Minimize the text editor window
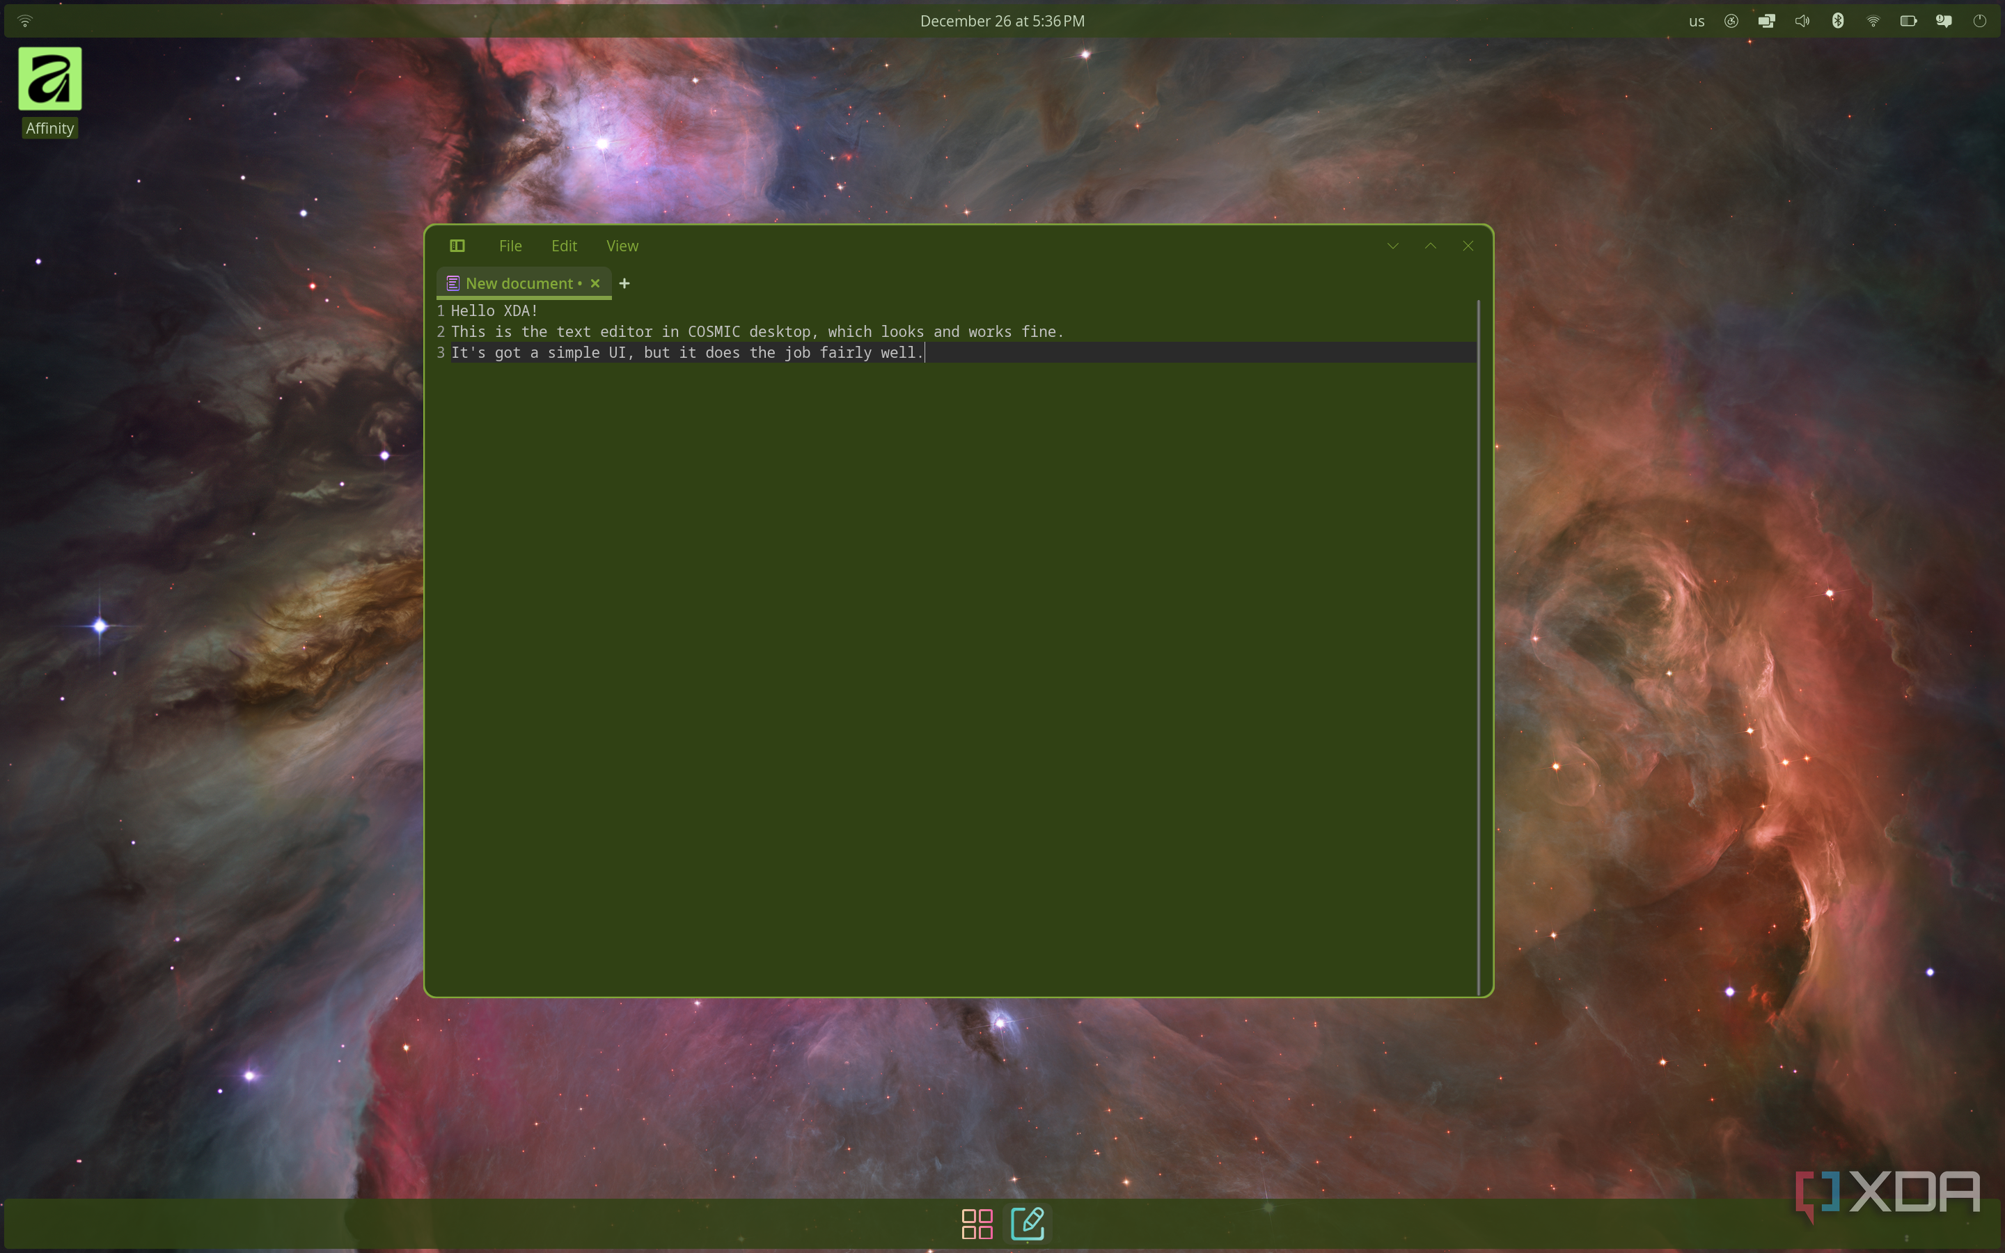The image size is (2005, 1253). coord(1393,245)
